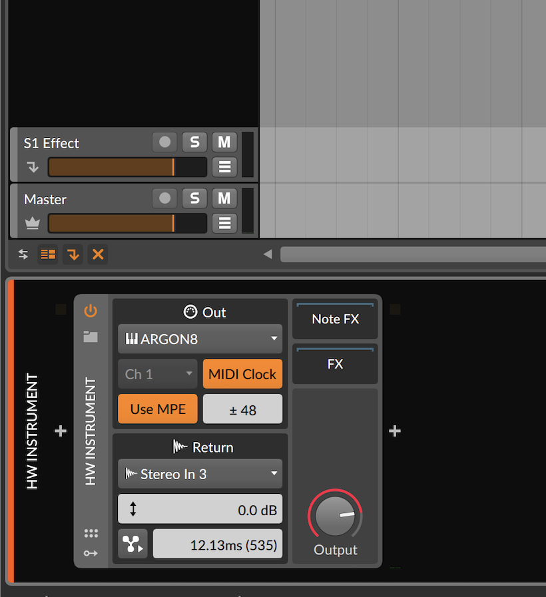The height and width of the screenshot is (597, 546).
Task: Open the ARGON8 MIDI output dropdown
Action: [x=200, y=339]
